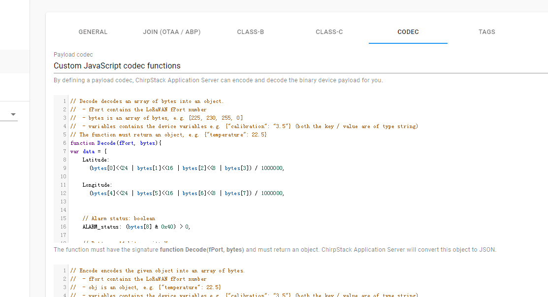Screen dimensions: 548x297
Task: Click the Encode comment line in second editor
Action: click(157, 270)
